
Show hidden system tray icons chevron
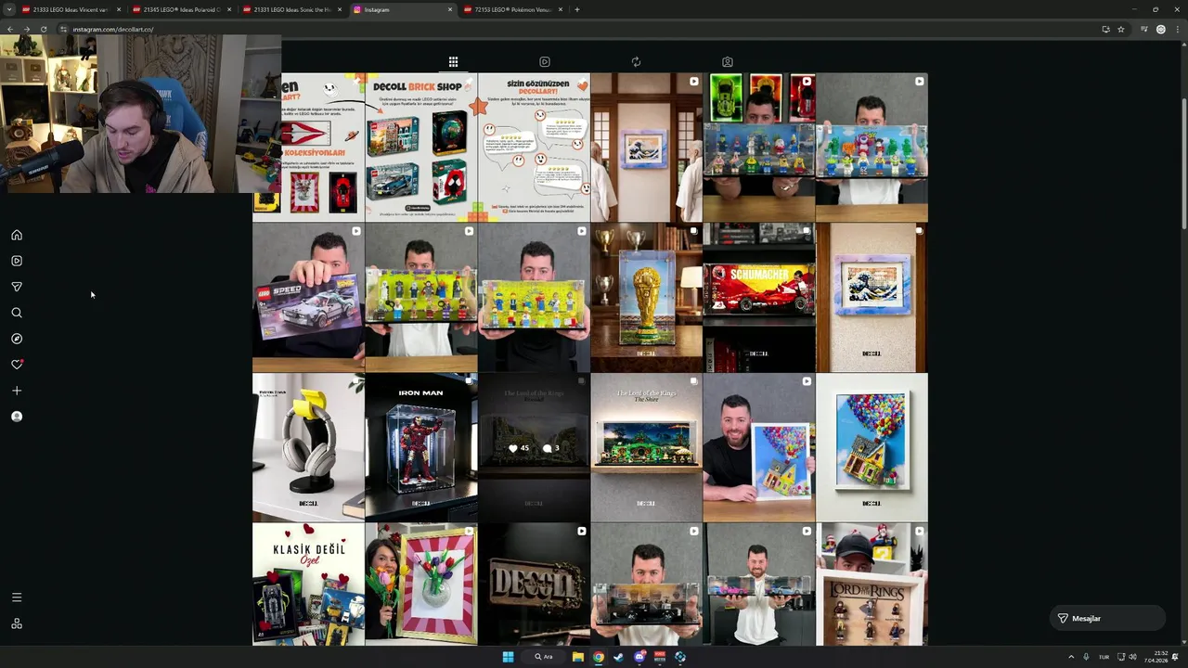pyautogui.click(x=1071, y=657)
